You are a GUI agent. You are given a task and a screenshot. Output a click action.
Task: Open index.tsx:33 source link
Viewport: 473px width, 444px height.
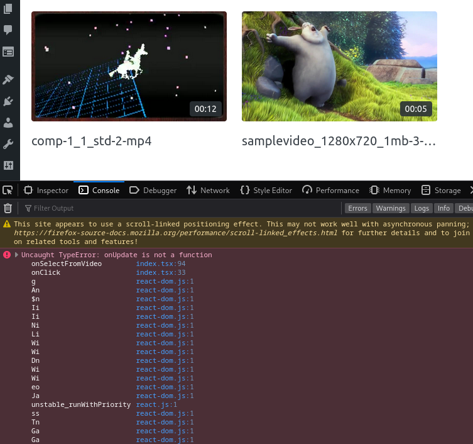[160, 272]
